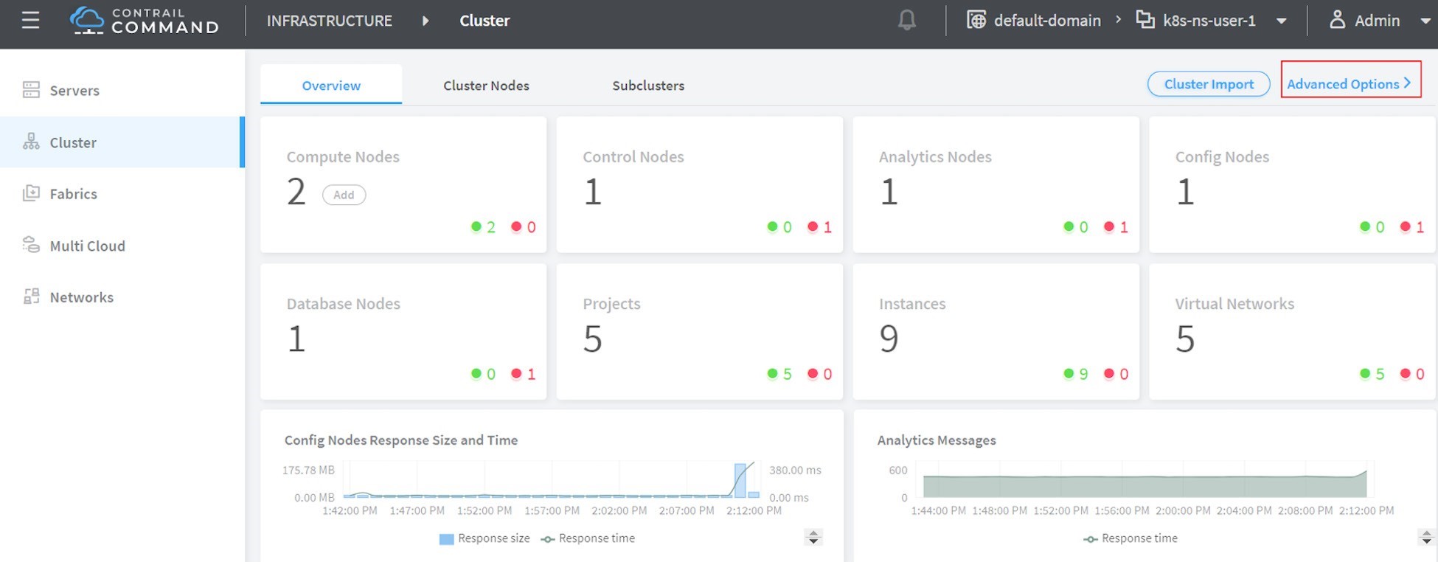Click the Servers sidebar icon
Viewport: 1438px width, 562px height.
[x=31, y=90]
